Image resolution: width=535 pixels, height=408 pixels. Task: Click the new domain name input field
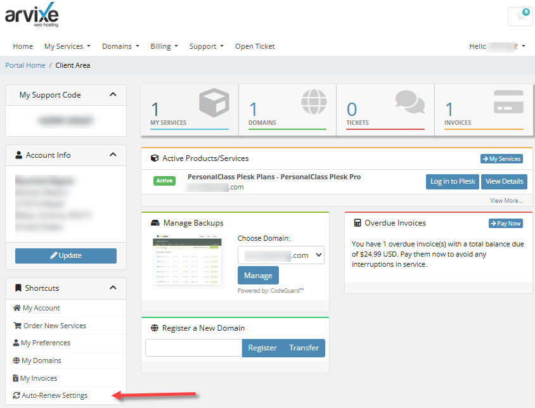[x=194, y=348]
